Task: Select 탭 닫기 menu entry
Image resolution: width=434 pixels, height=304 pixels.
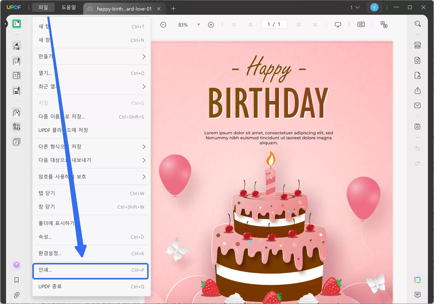Action: point(92,193)
